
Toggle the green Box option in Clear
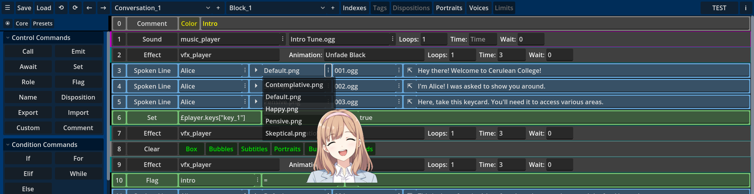pos(191,149)
